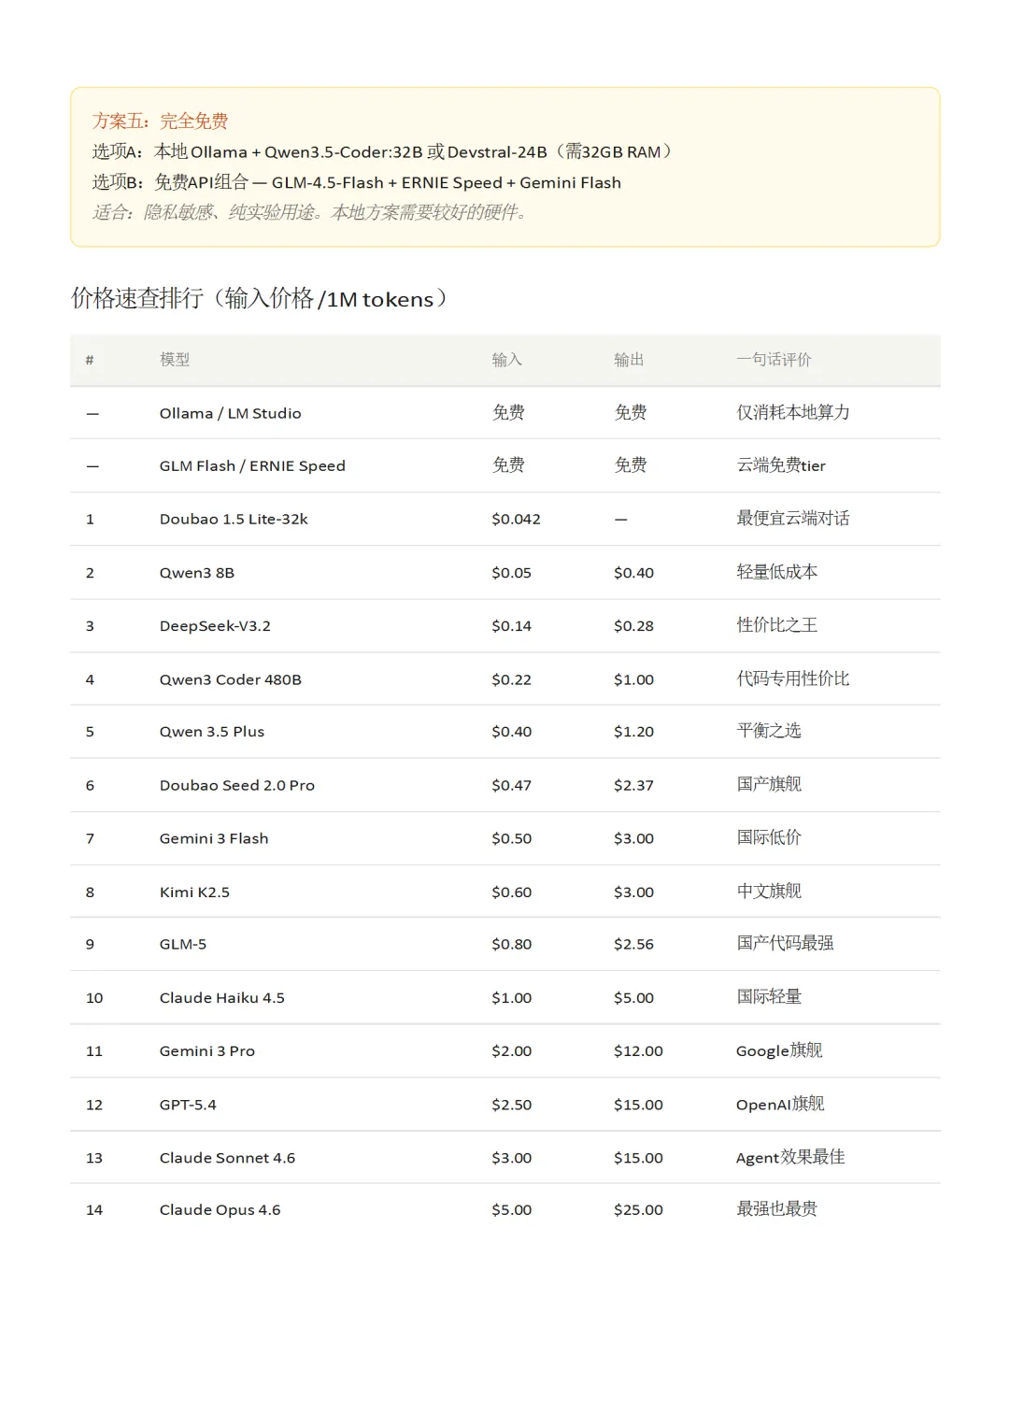Click the "$0.14" input price
The height and width of the screenshot is (1428, 1009).
[x=511, y=626]
